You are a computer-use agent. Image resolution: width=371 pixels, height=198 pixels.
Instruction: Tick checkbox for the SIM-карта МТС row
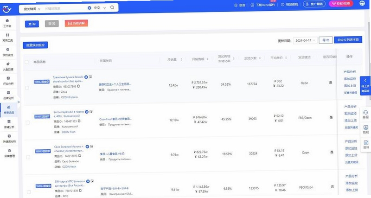[x=29, y=192]
